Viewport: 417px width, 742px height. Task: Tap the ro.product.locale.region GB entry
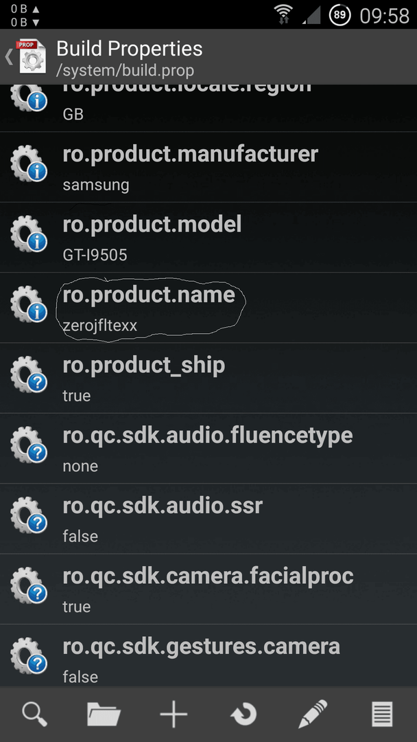(208, 108)
